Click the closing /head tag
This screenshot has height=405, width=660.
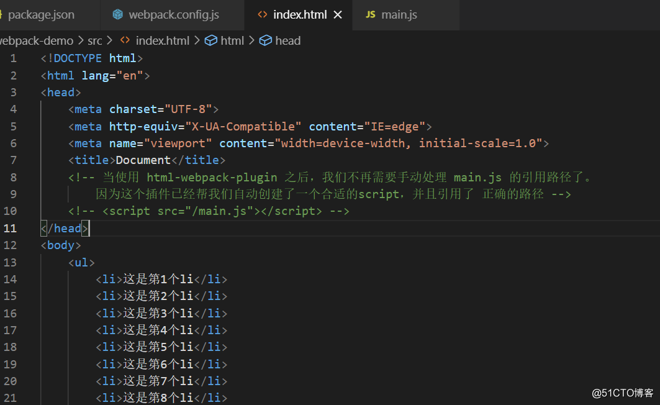pos(65,228)
